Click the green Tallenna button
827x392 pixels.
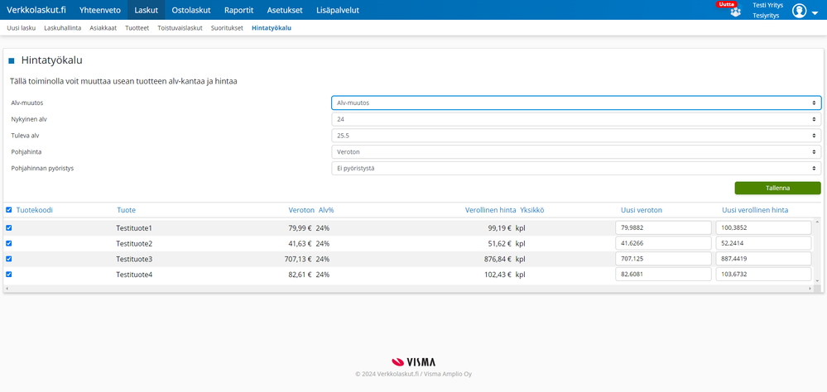(777, 188)
